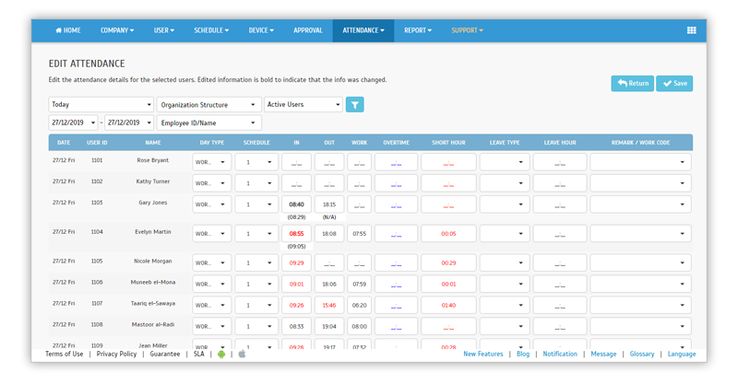This screenshot has height=384, width=738.
Task: Open Privacy Policy link
Action: point(116,354)
